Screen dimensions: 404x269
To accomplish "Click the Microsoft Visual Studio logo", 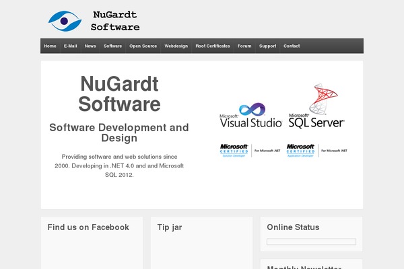I will (250, 116).
